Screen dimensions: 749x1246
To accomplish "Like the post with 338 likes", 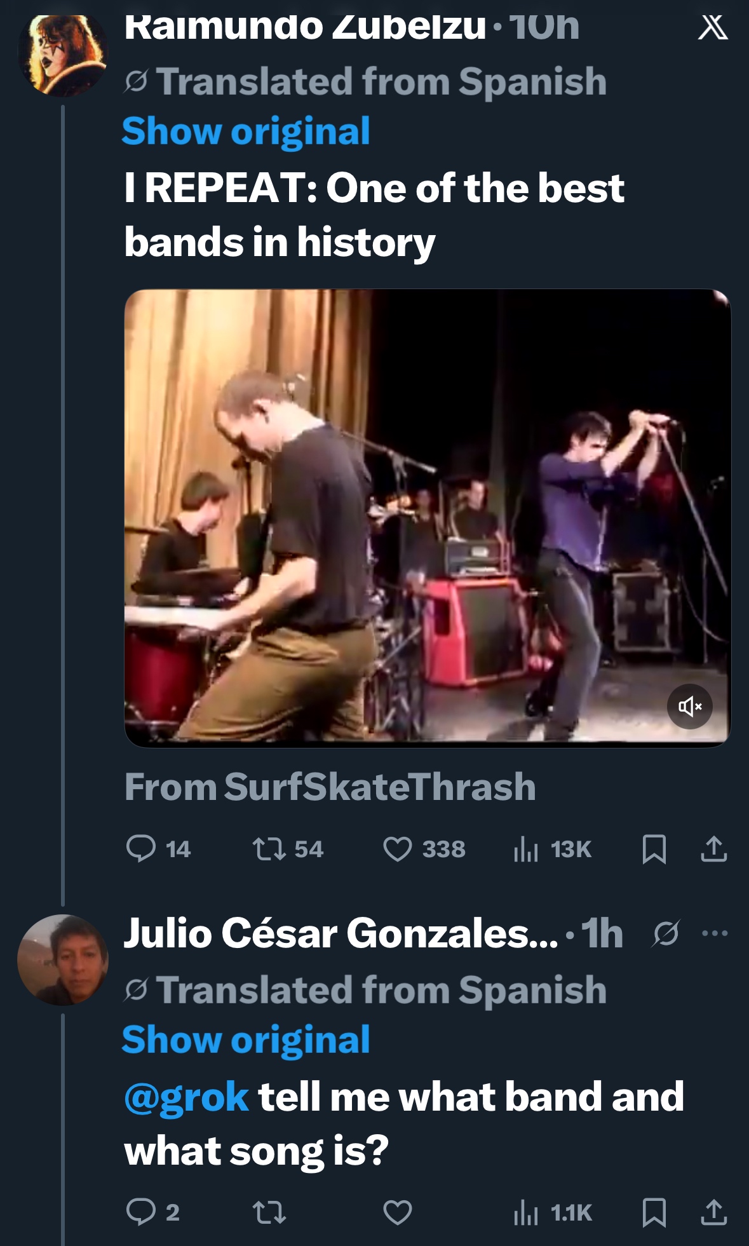I will pos(398,849).
